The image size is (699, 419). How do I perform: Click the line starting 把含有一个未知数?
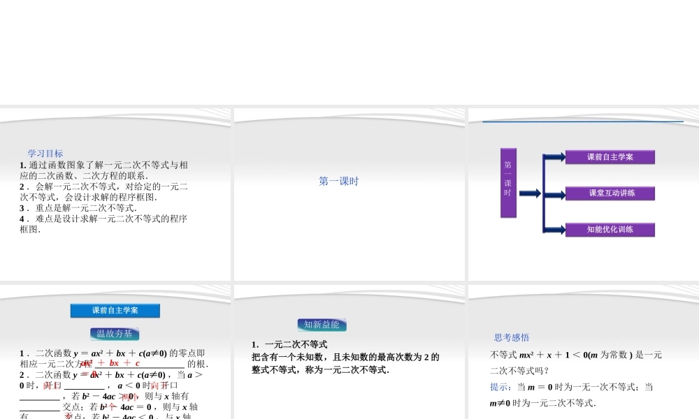coord(345,357)
